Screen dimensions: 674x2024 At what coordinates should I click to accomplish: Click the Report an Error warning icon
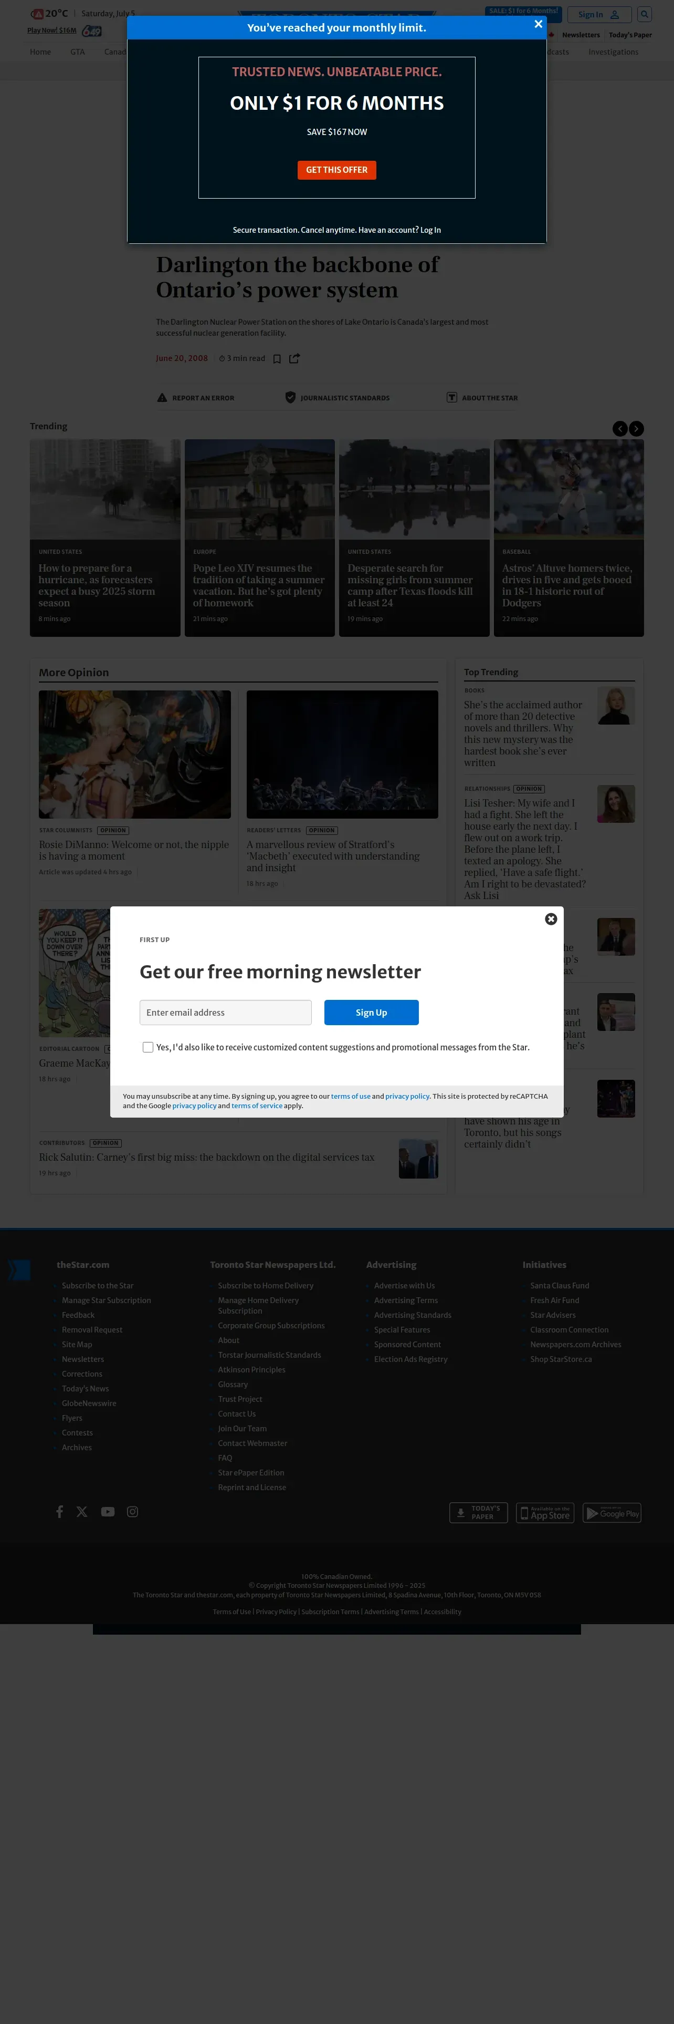pyautogui.click(x=162, y=398)
